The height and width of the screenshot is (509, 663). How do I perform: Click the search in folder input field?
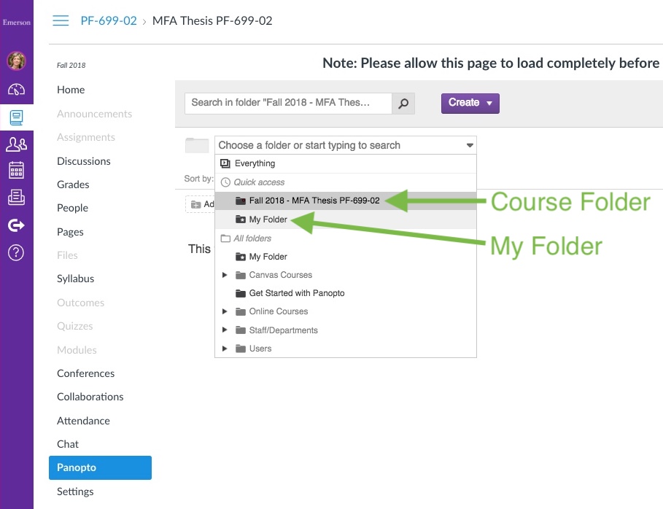tap(288, 103)
